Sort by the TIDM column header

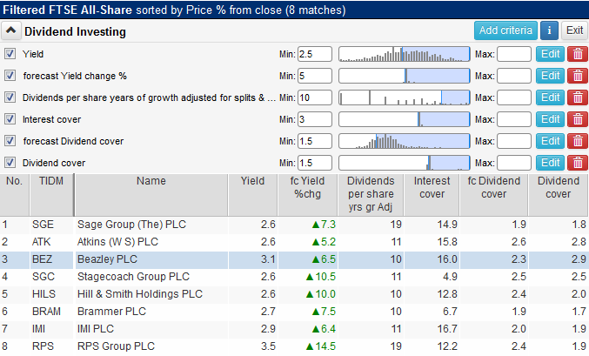click(51, 195)
